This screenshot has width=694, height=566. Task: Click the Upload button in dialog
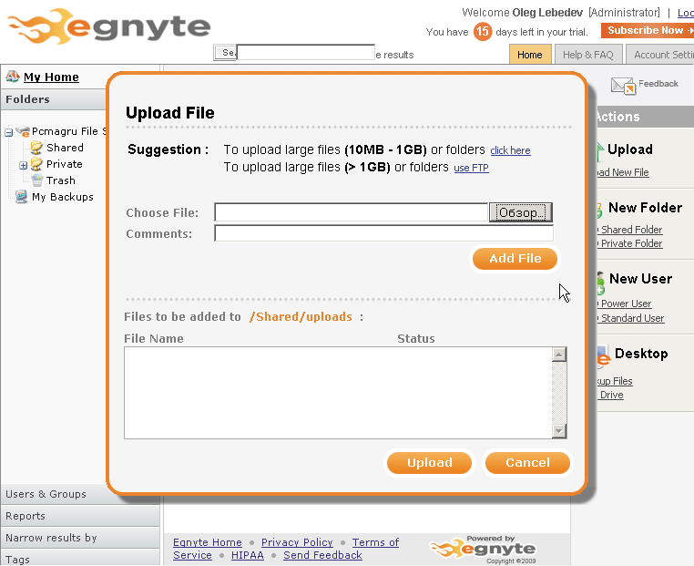click(x=429, y=463)
